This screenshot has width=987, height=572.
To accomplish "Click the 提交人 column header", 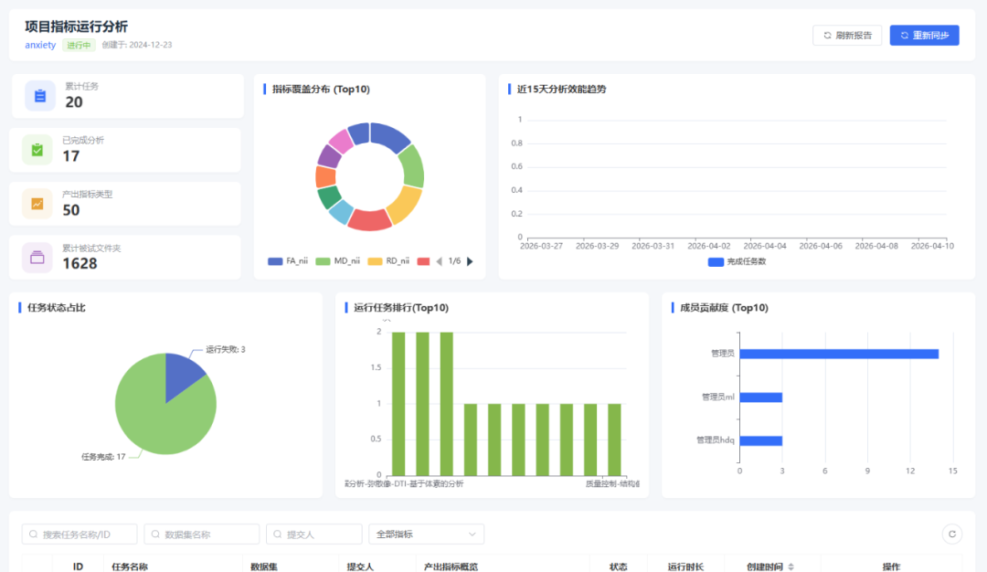I will point(360,567).
